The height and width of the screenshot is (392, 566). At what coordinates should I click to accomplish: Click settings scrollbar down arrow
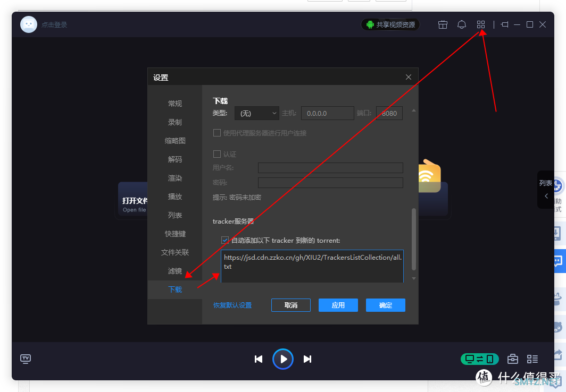pos(414,278)
